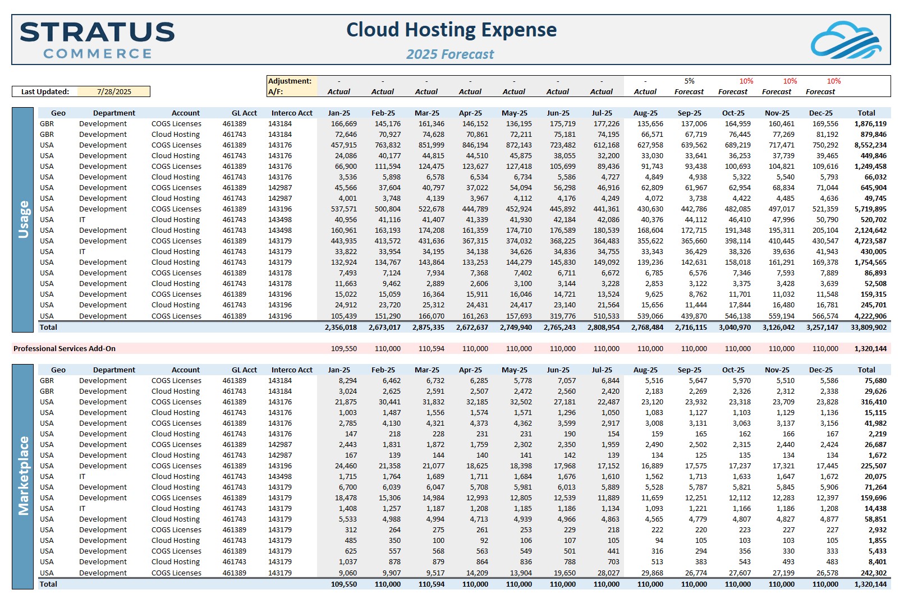Click the blue cloud logo icon

coord(846,40)
